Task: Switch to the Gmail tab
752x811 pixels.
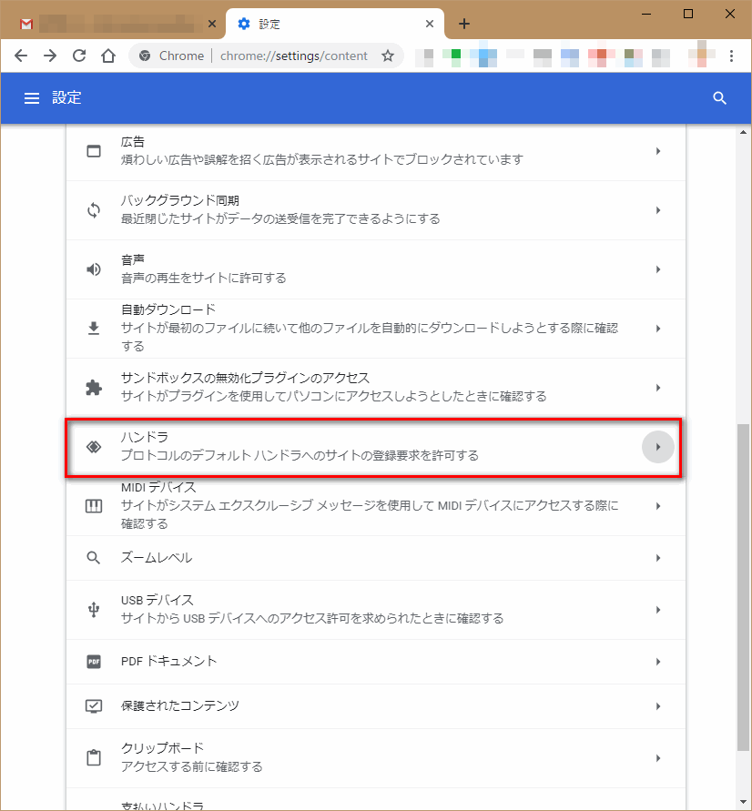Action: [109, 24]
